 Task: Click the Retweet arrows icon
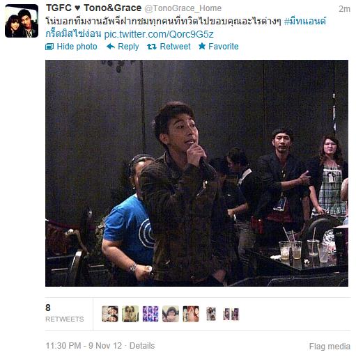tap(152, 47)
